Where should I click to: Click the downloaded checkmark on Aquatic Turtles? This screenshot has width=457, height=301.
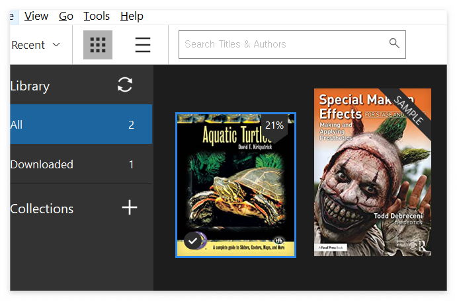point(192,241)
